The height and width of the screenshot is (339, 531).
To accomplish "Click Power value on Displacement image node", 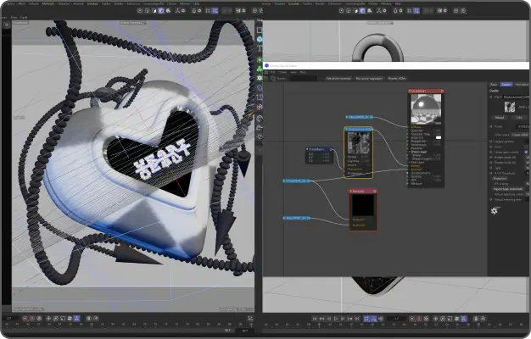I will (365, 157).
